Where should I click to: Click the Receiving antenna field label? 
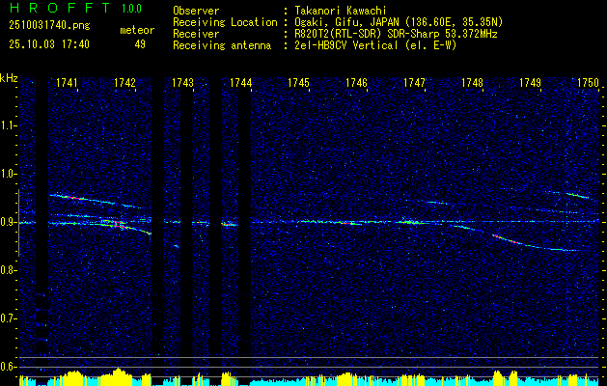coord(222,45)
